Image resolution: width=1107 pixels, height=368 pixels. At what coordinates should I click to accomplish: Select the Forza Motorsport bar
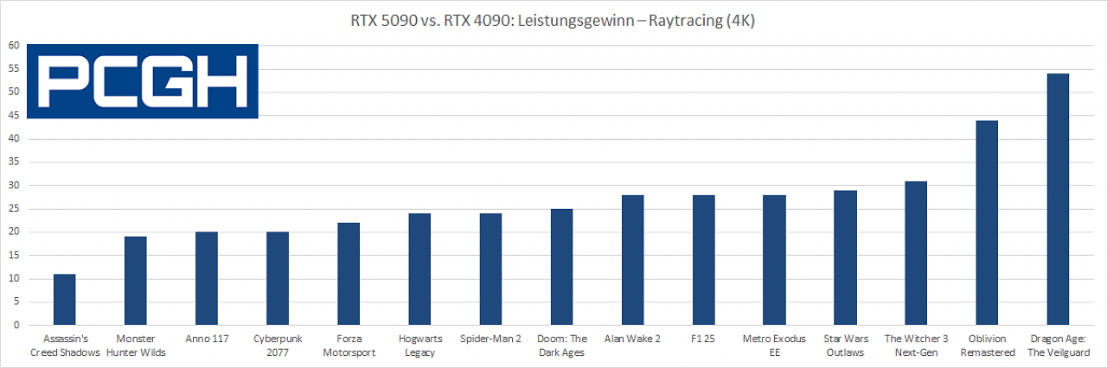[x=349, y=274]
